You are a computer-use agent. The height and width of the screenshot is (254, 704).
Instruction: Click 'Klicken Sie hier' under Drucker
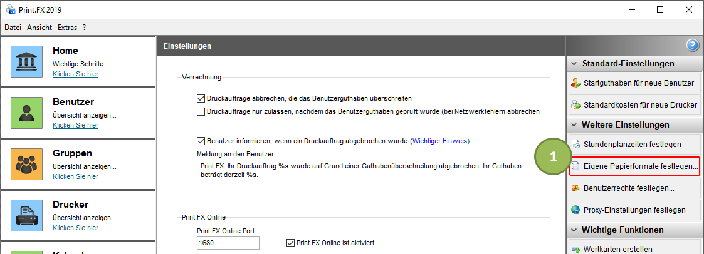(75, 228)
